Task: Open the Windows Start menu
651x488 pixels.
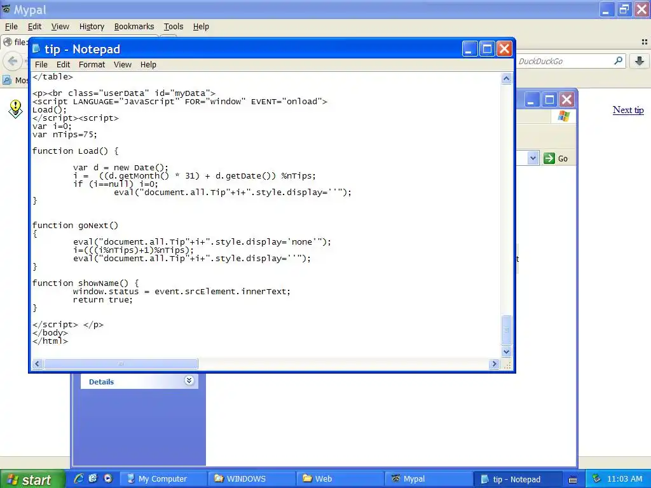Action: (32, 480)
